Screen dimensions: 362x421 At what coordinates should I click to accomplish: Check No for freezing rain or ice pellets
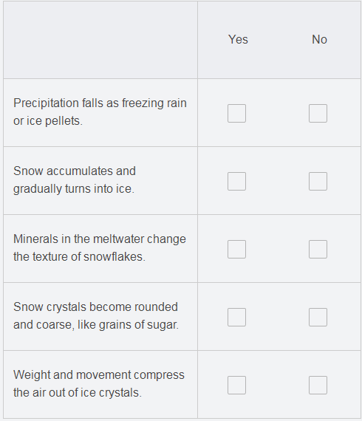318,113
